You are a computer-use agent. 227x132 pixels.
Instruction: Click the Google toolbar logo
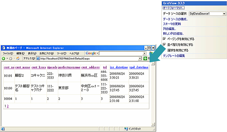91,53
